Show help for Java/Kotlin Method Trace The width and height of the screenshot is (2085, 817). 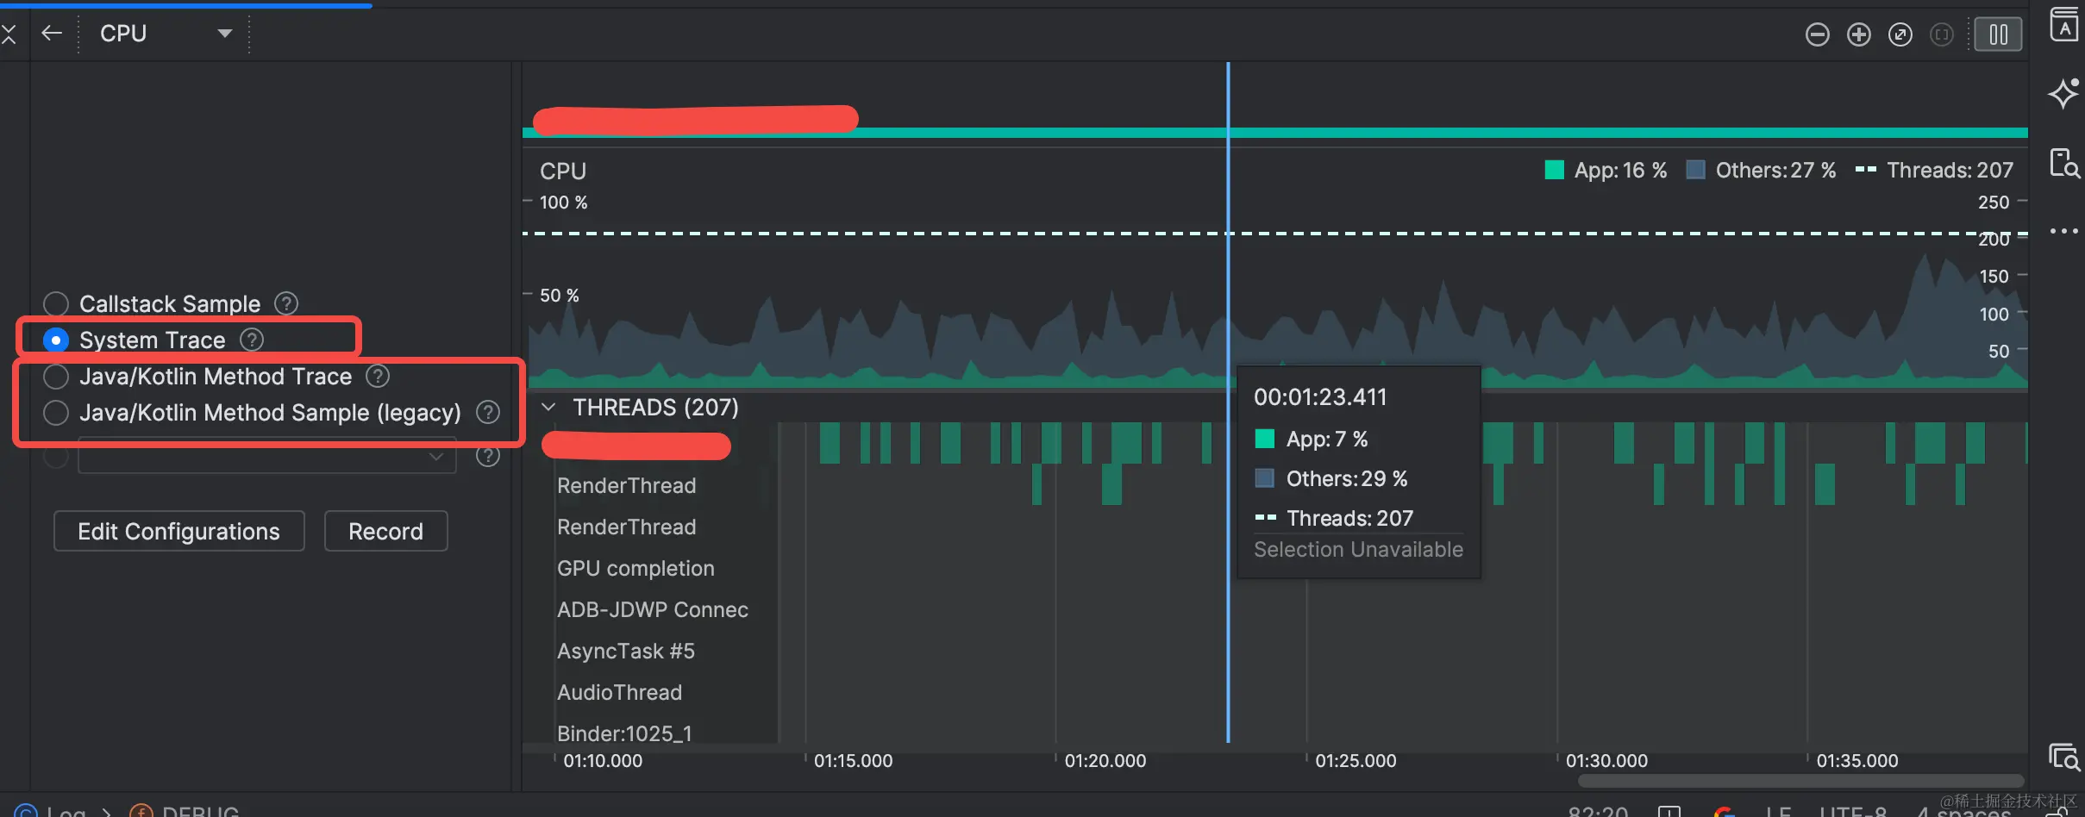click(378, 376)
